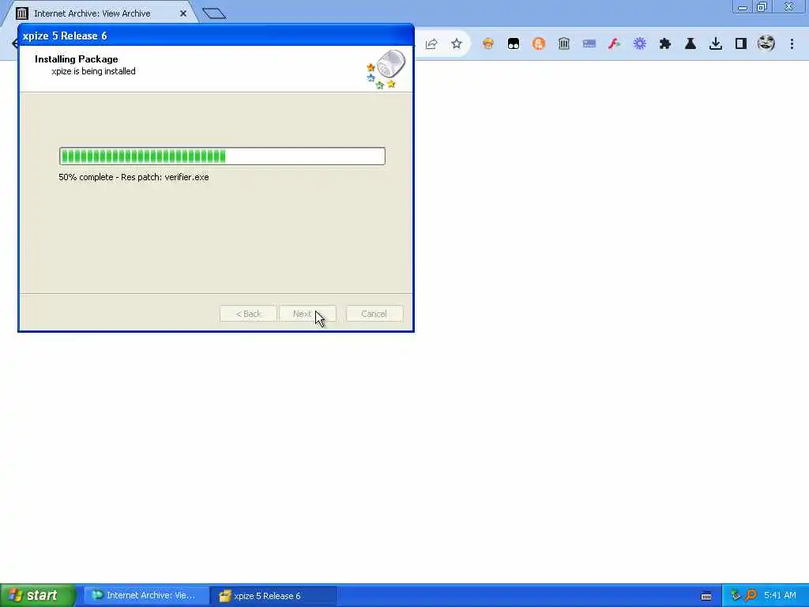This screenshot has width=809, height=607.
Task: Minimize the browser window
Action: [x=743, y=6]
